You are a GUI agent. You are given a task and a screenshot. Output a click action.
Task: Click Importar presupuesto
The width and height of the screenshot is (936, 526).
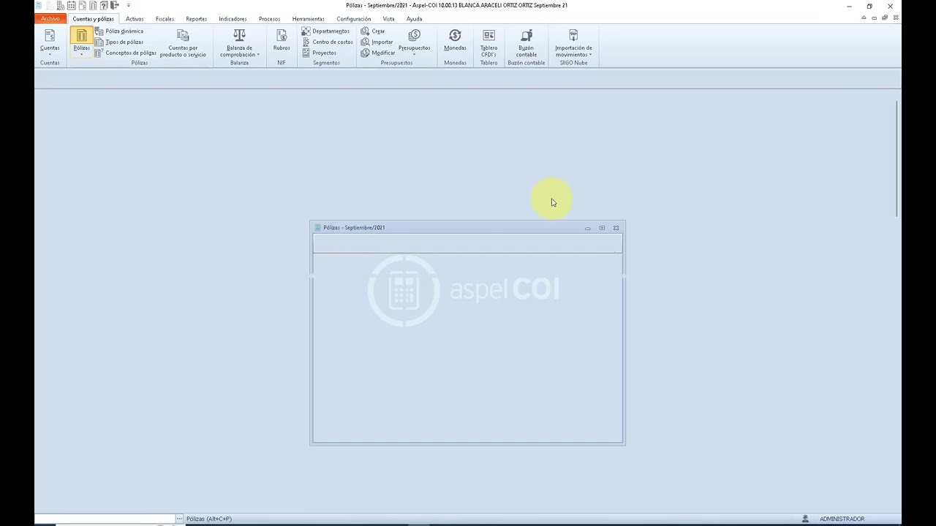coord(377,42)
